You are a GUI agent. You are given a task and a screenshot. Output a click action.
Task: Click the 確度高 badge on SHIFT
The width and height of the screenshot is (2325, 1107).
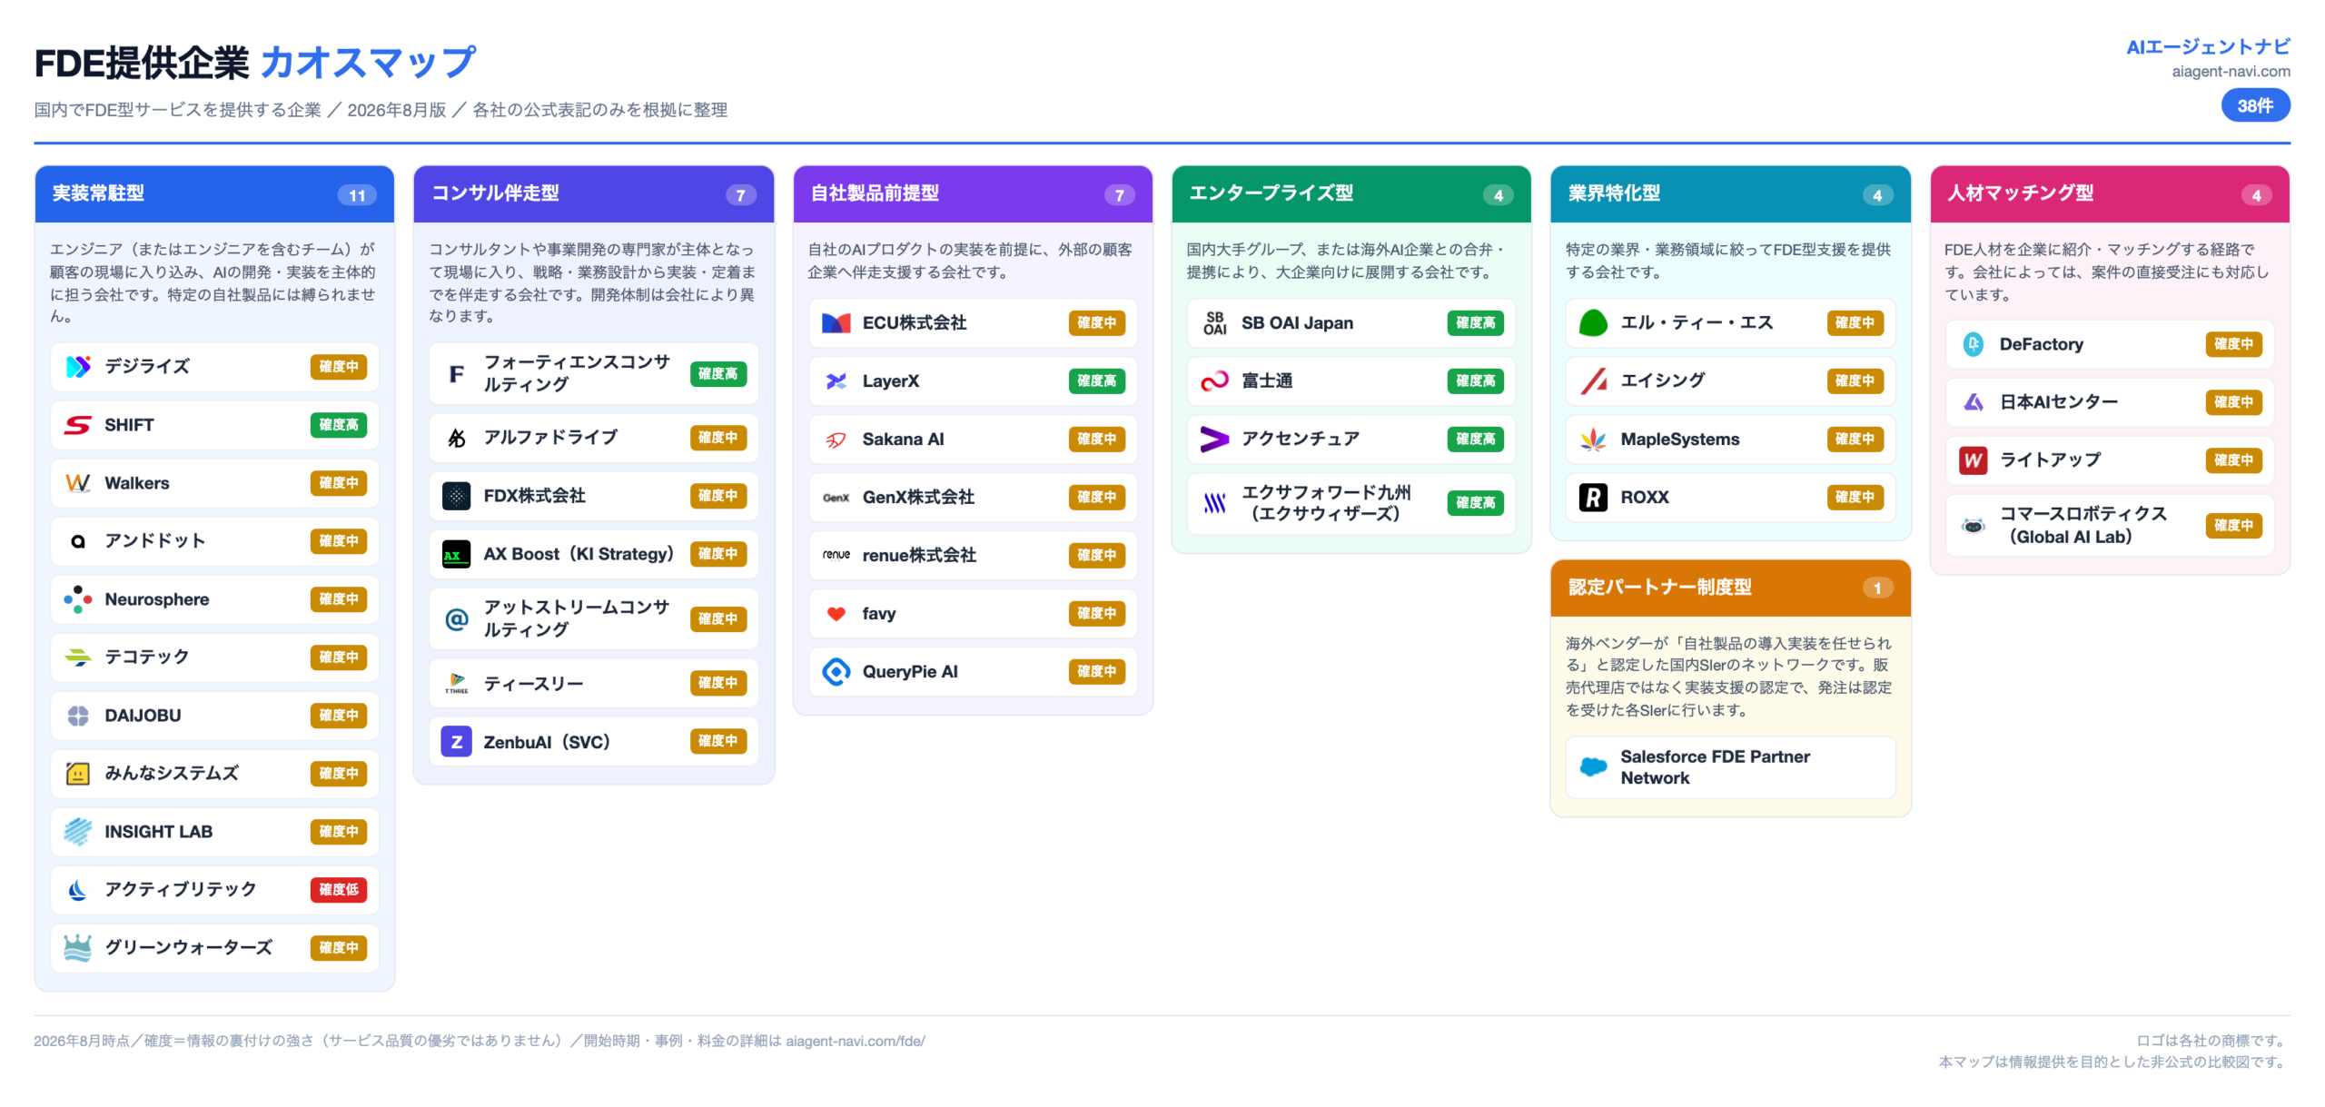coord(339,425)
